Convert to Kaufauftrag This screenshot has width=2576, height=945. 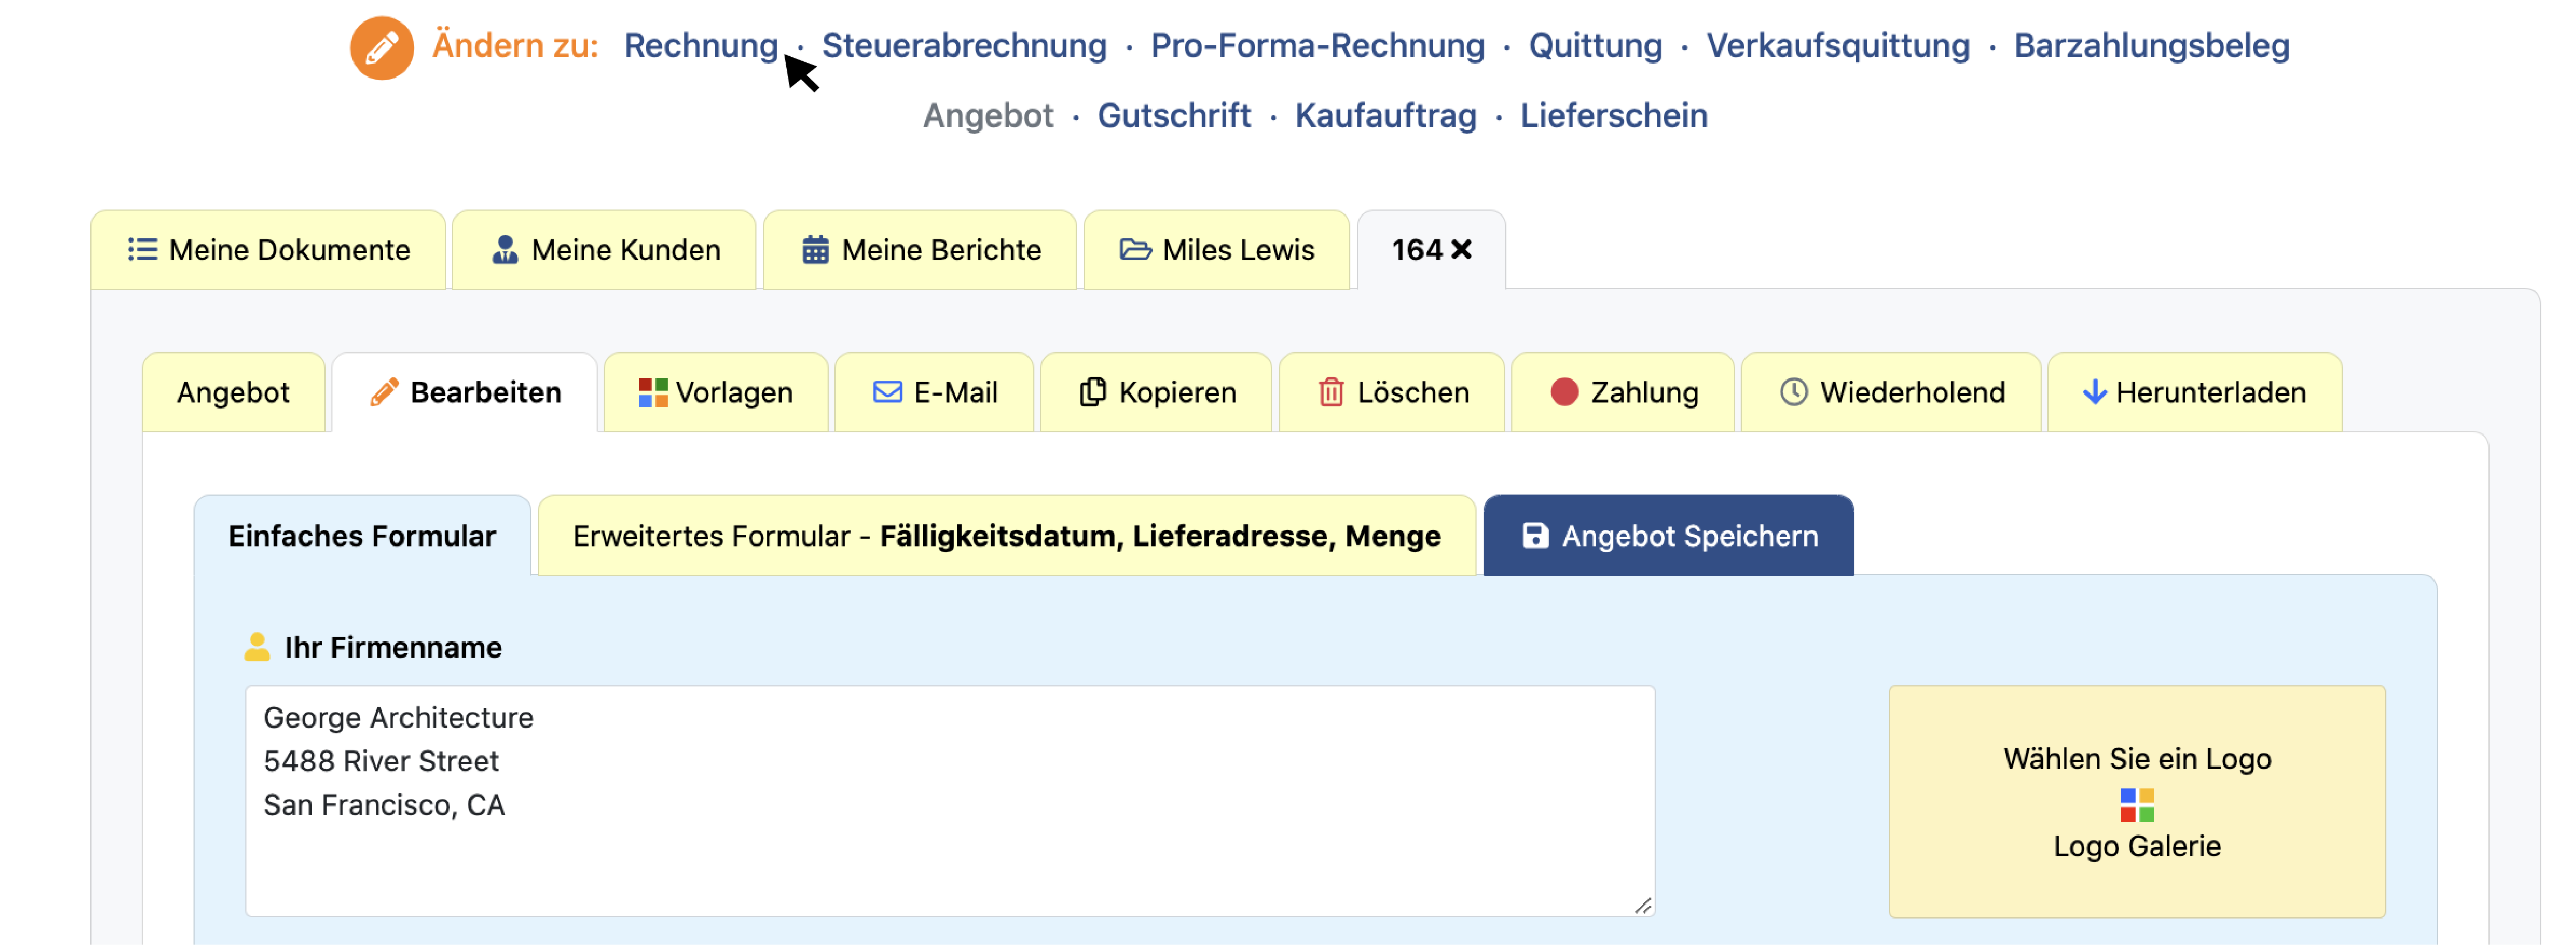pos(1385,116)
